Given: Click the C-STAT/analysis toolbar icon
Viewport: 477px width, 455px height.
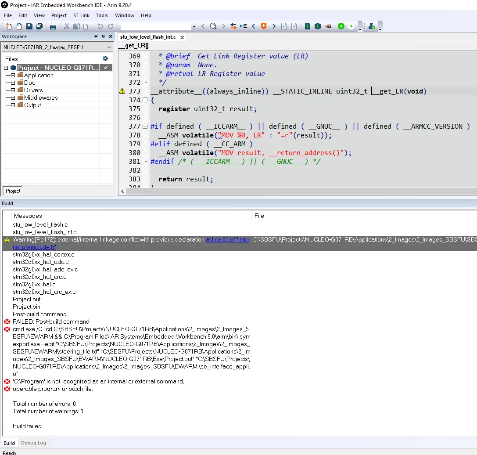Looking at the screenshot, I should click(372, 26).
